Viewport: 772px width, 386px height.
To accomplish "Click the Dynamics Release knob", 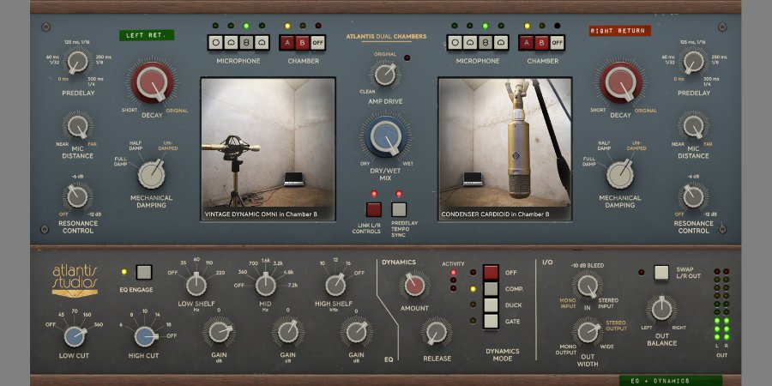I will click(x=437, y=333).
